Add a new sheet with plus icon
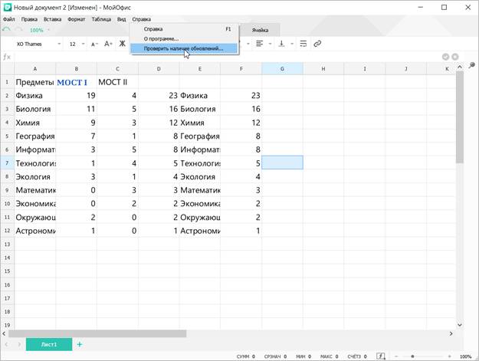The width and height of the screenshot is (479, 361). tap(79, 344)
